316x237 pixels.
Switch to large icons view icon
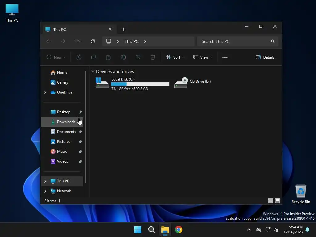(x=277, y=201)
